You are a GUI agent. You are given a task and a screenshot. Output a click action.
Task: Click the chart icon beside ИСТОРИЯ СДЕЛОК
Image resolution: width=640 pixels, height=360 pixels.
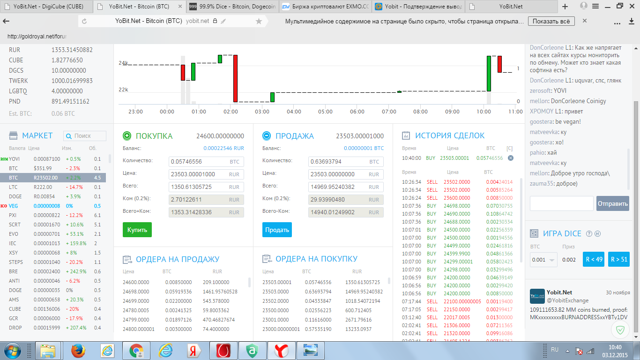coord(406,136)
